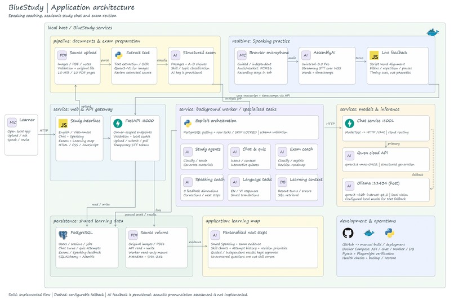
Task: Click 'English / Vietnamese' in Study interface
Action: point(75,132)
